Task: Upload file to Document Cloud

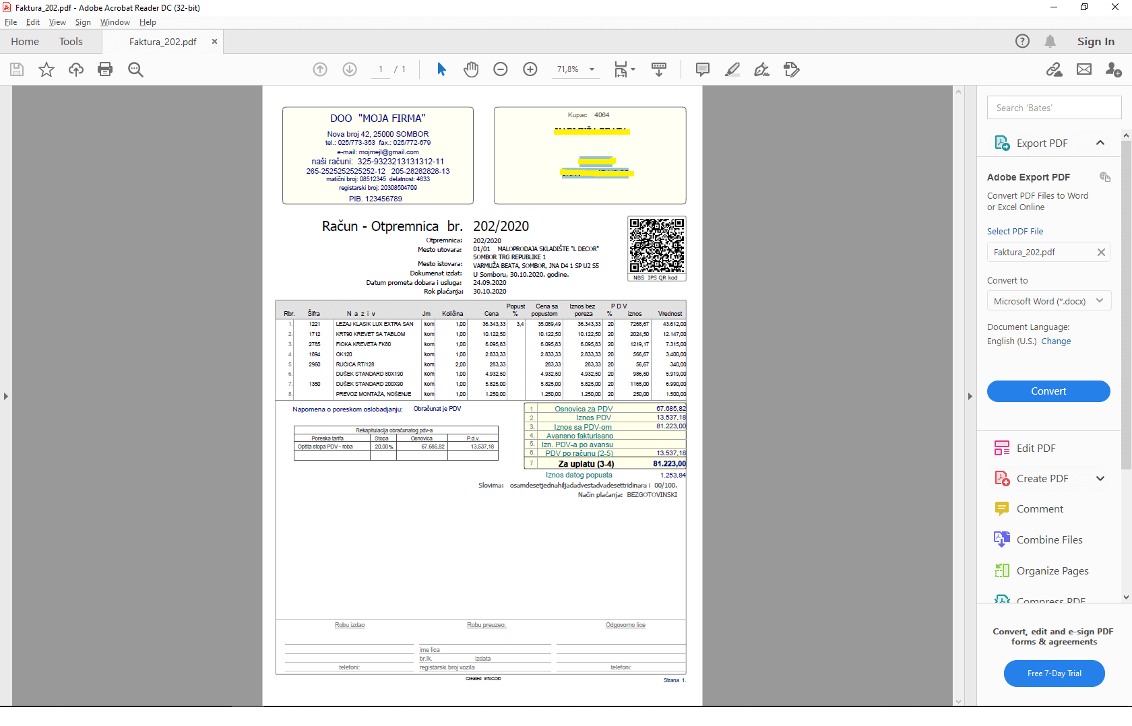Action: coord(76,69)
